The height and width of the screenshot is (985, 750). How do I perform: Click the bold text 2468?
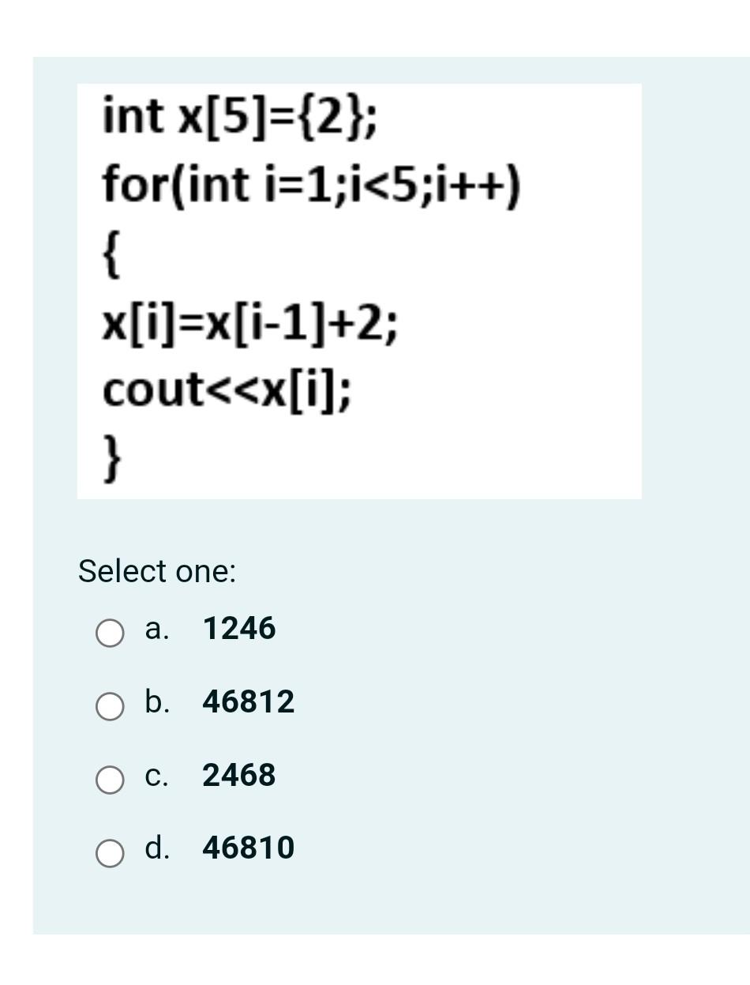click(239, 776)
